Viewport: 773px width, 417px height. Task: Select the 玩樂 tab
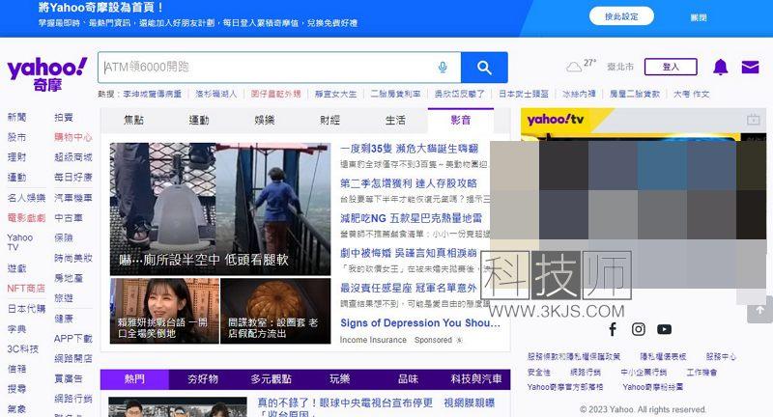pos(340,379)
